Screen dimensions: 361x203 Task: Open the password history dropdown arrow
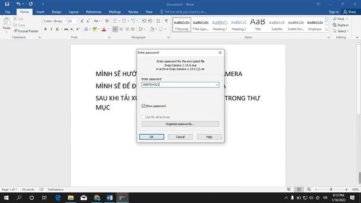pos(217,85)
